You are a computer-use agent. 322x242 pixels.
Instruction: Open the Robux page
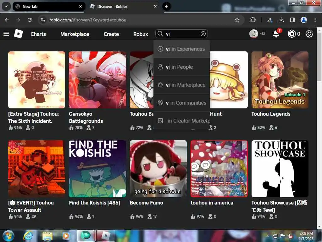click(x=141, y=34)
